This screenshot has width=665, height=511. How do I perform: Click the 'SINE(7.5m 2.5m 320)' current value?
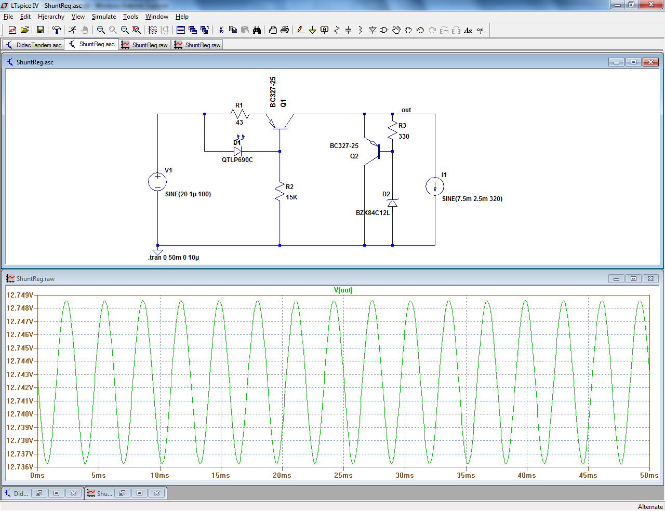coord(472,199)
